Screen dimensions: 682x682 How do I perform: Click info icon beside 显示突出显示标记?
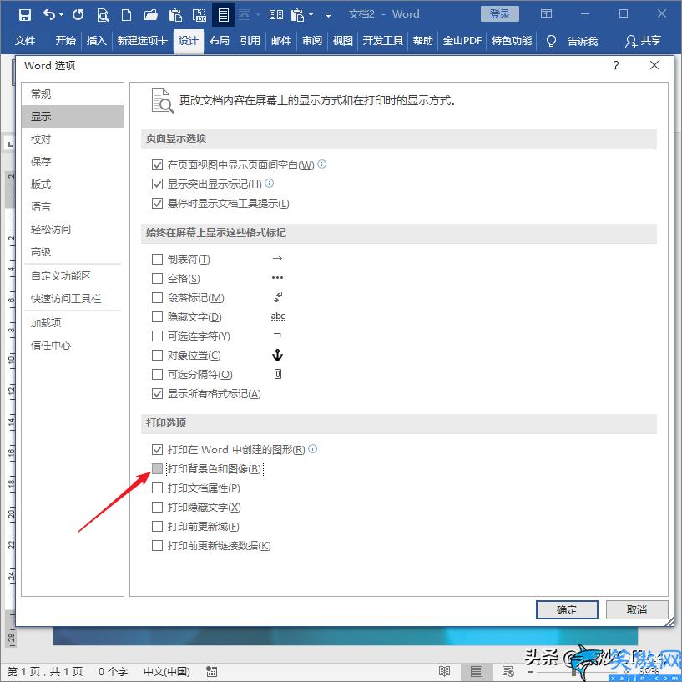[270, 183]
